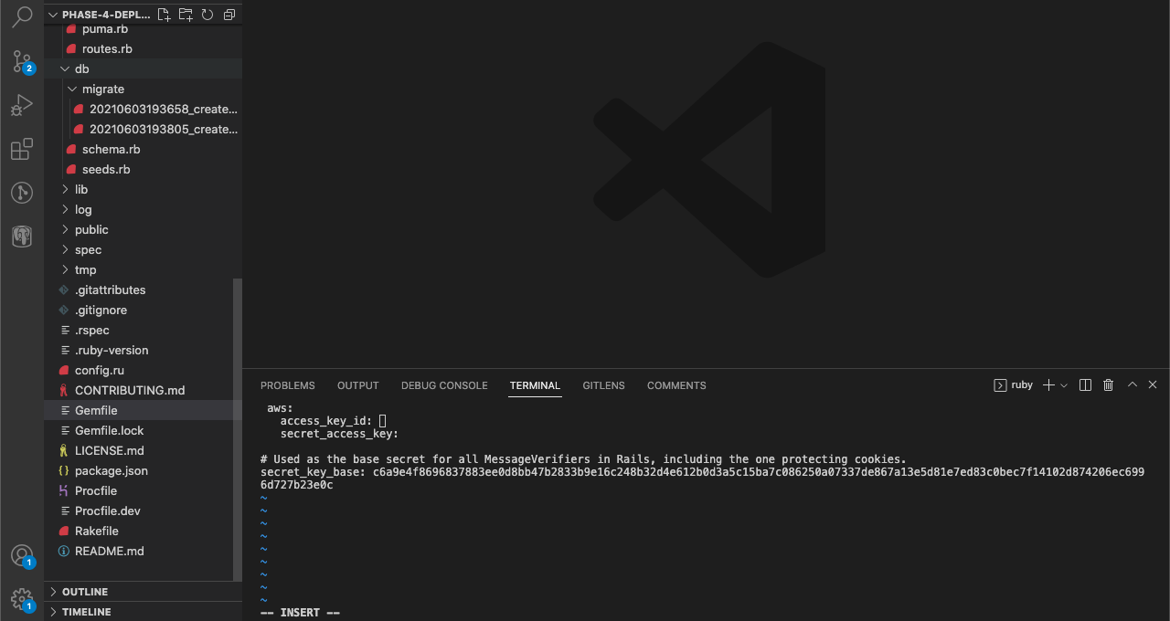
Task: Refresh the explorer file tree
Action: (x=207, y=15)
